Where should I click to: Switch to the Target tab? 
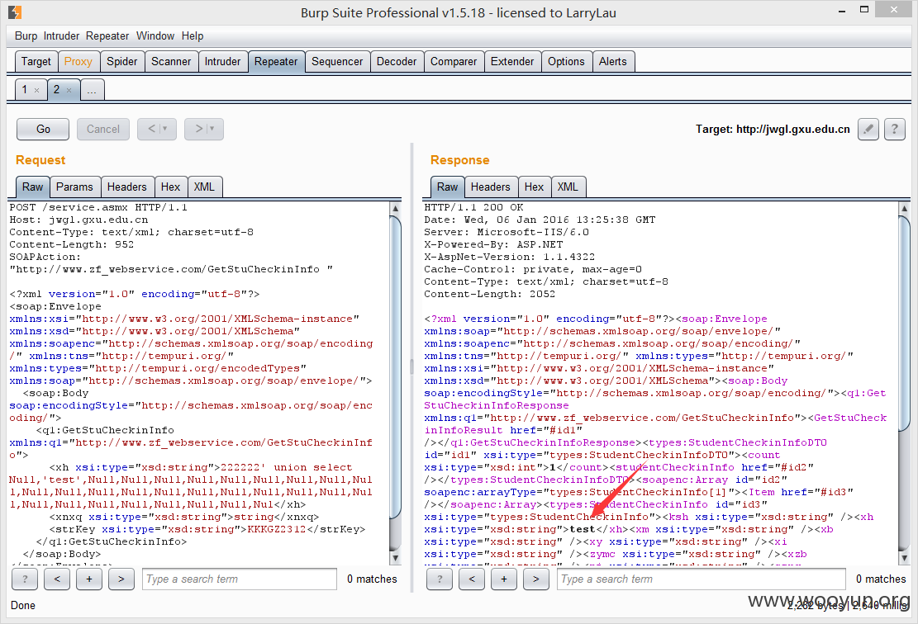point(36,61)
